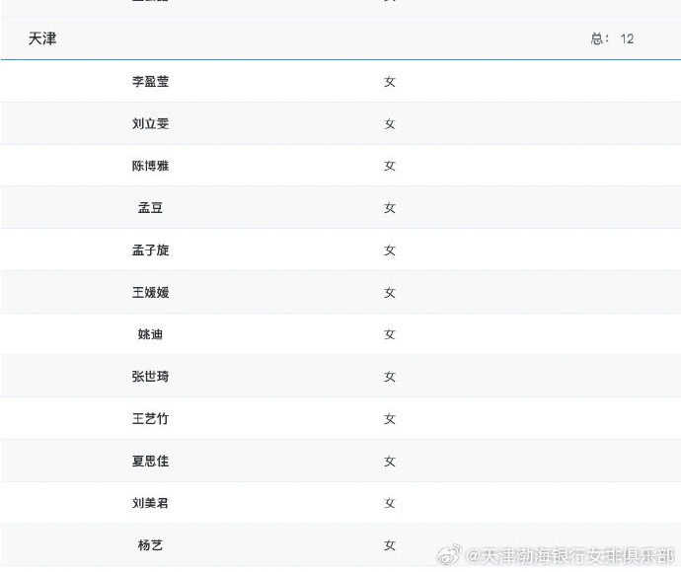Select the player name 夏思佳
Image resolution: width=681 pixels, height=572 pixels.
point(150,462)
